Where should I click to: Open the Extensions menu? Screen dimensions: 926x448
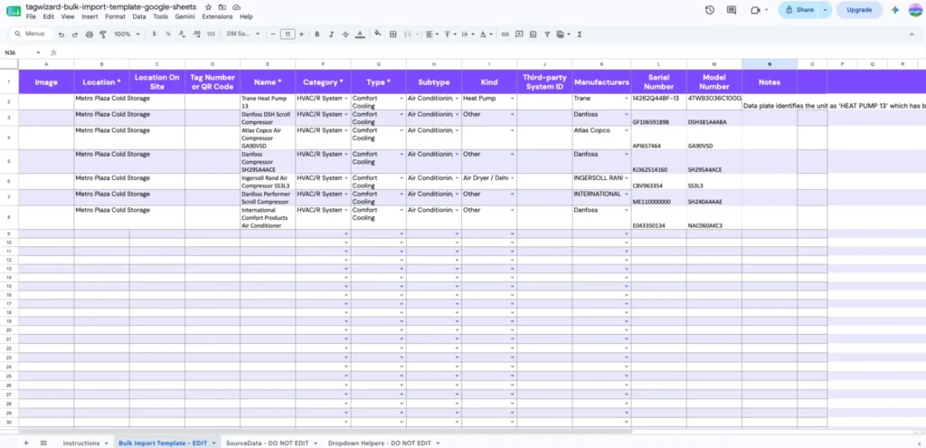coord(217,16)
